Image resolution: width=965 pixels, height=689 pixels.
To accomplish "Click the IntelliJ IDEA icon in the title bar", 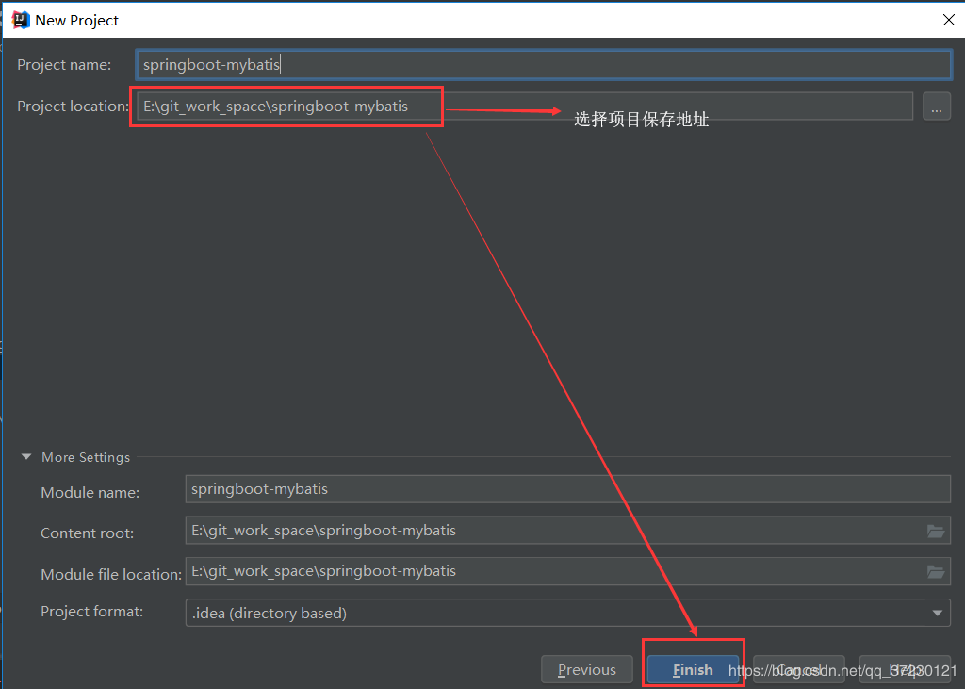I will (21, 20).
